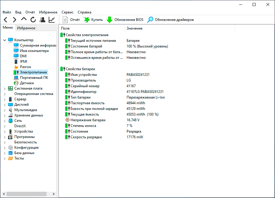Click Обновления BIOS green arrow button

point(125,20)
